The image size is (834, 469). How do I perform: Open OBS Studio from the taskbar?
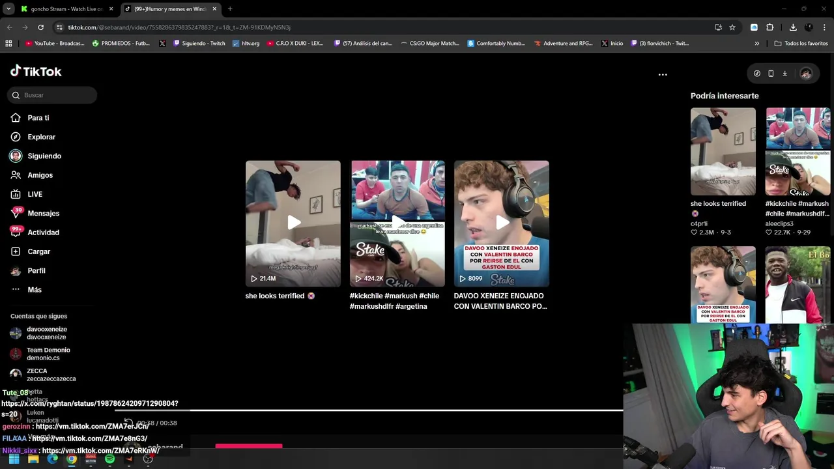[148, 459]
